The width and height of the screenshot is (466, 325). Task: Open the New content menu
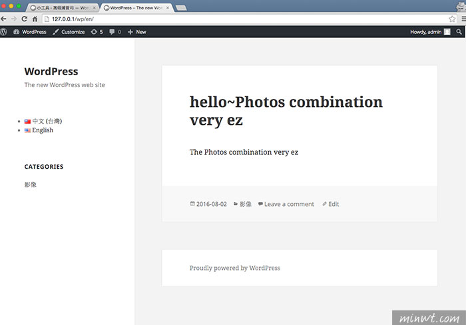(x=137, y=32)
